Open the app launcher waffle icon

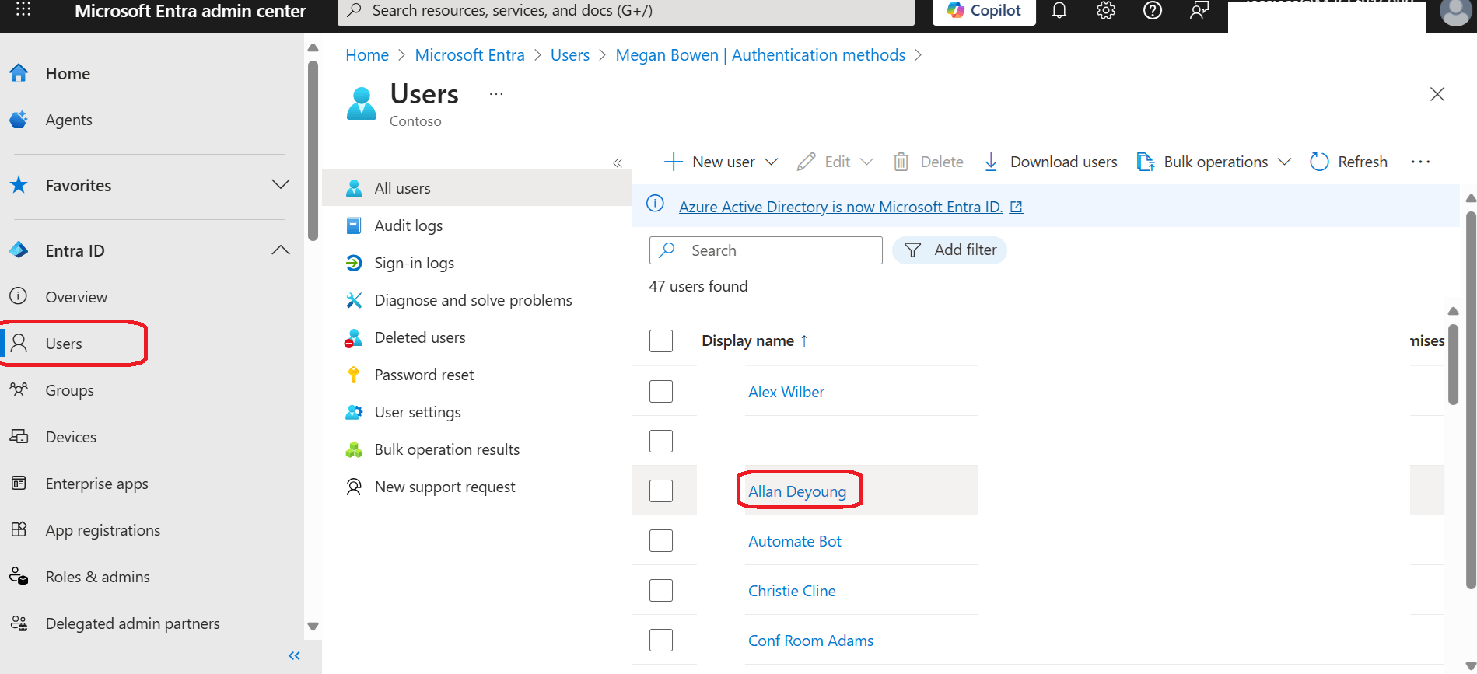tap(23, 10)
